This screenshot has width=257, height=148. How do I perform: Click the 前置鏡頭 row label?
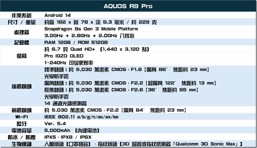point(22,110)
